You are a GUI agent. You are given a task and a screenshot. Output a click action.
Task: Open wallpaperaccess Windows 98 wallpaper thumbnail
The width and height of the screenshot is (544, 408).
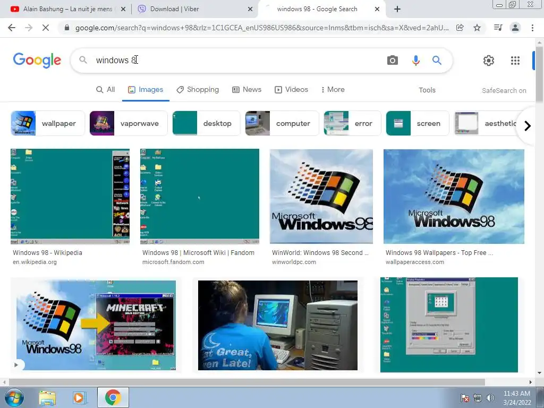coord(454,197)
